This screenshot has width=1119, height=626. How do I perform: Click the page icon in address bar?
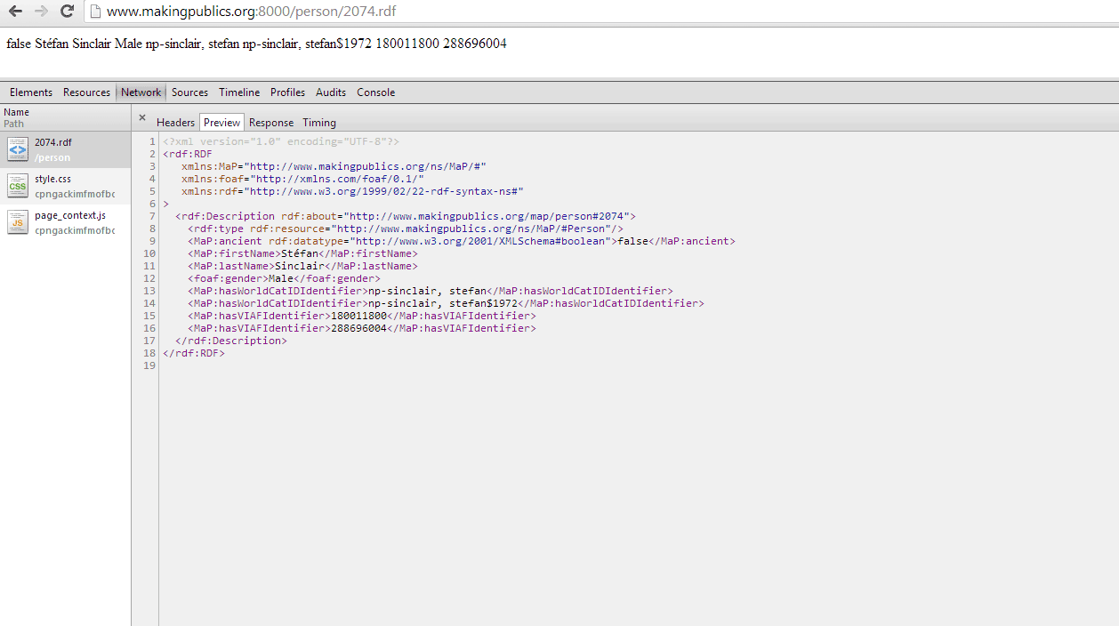(x=95, y=12)
